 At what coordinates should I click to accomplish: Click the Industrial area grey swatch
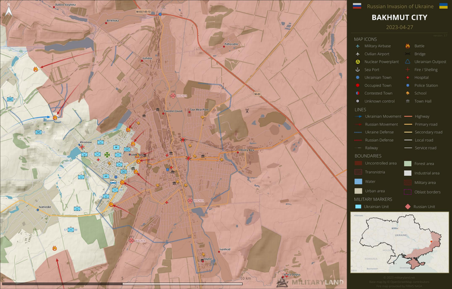[x=408, y=173]
